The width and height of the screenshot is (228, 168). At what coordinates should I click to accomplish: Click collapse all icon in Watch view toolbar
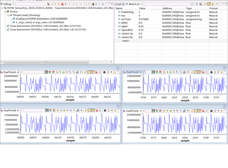click(192, 4)
